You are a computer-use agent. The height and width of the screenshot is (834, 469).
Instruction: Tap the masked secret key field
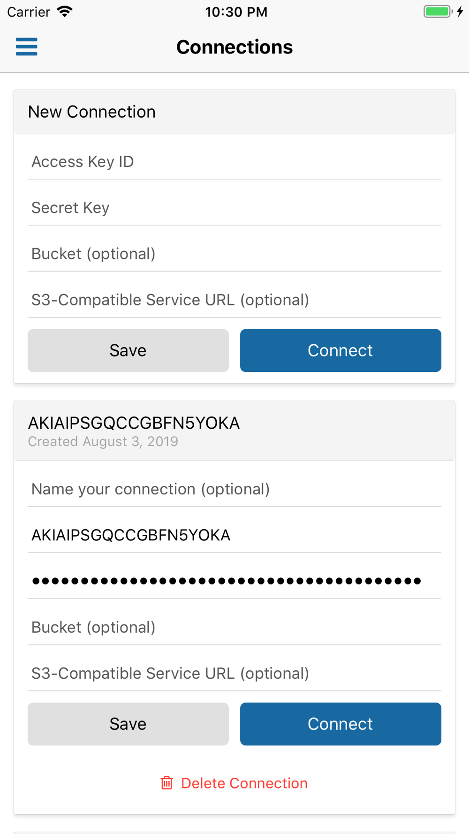234,581
